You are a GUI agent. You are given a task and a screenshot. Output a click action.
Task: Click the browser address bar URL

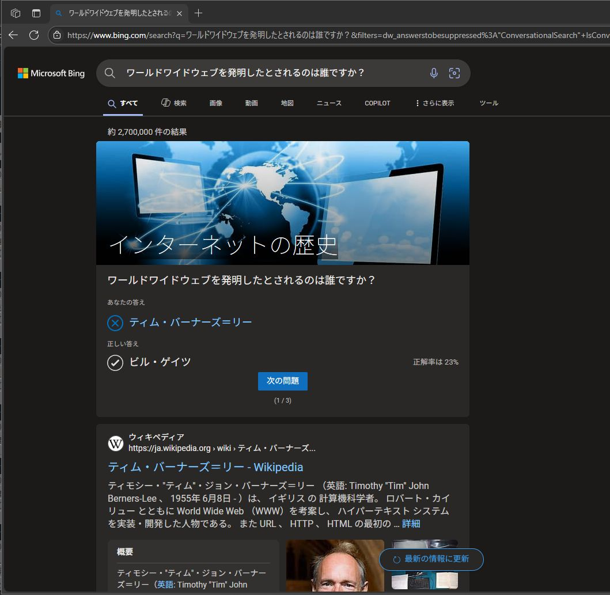click(338, 35)
